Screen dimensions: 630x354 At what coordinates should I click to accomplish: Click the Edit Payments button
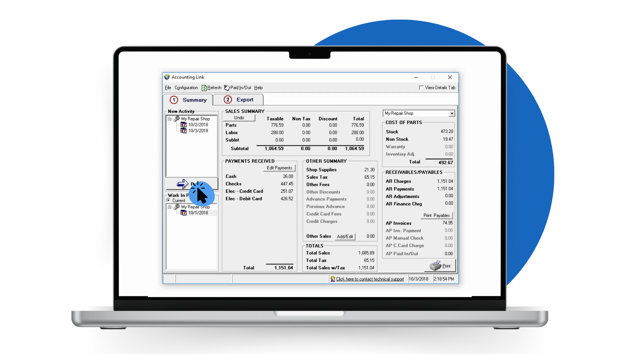(279, 168)
